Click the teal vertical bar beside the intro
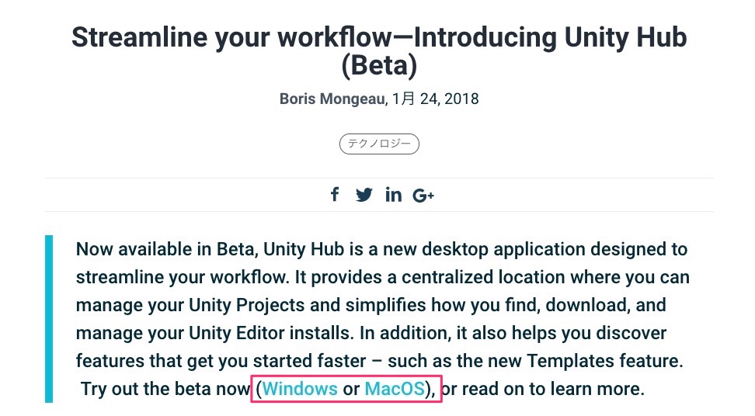 (x=49, y=319)
